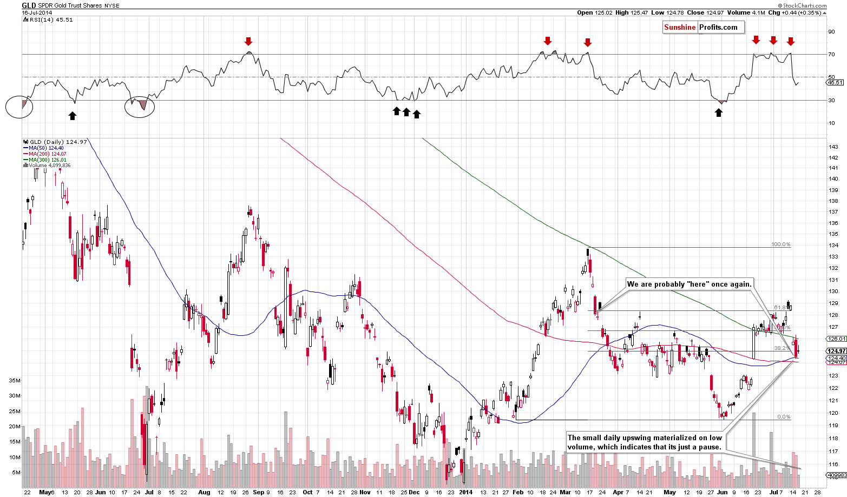This screenshot has height=497, width=847.
Task: Click the 25M volume axis label
Action: [15, 411]
